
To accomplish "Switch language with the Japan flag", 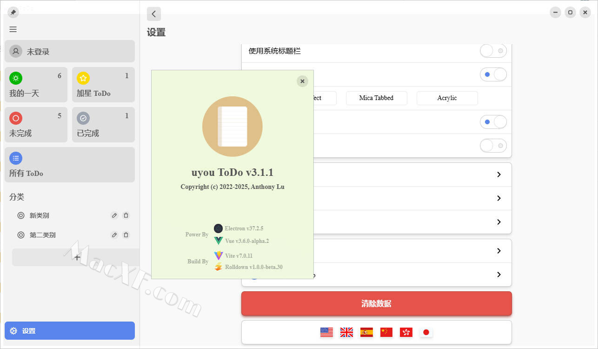I will point(426,332).
